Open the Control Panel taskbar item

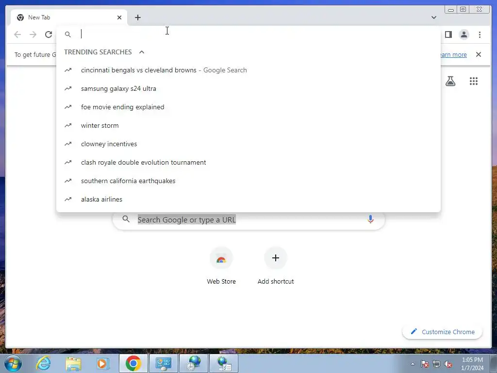click(164, 363)
